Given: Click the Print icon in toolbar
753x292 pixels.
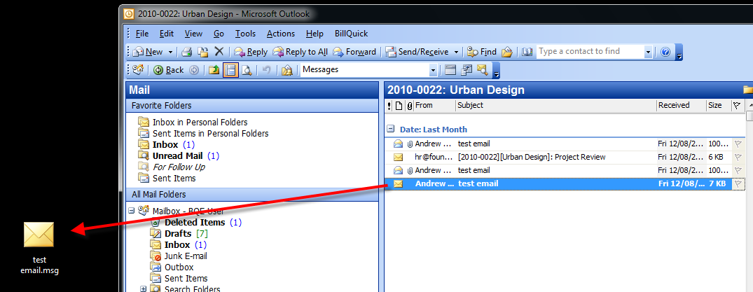Looking at the screenshot, I should coord(187,52).
